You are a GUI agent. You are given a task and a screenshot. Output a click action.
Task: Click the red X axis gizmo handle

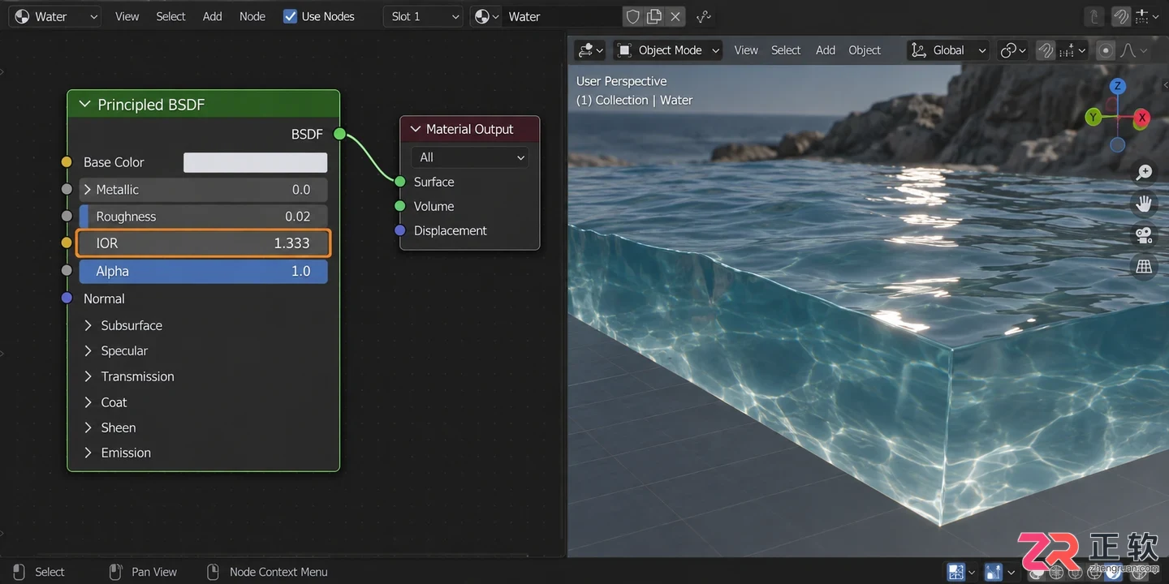(x=1142, y=118)
